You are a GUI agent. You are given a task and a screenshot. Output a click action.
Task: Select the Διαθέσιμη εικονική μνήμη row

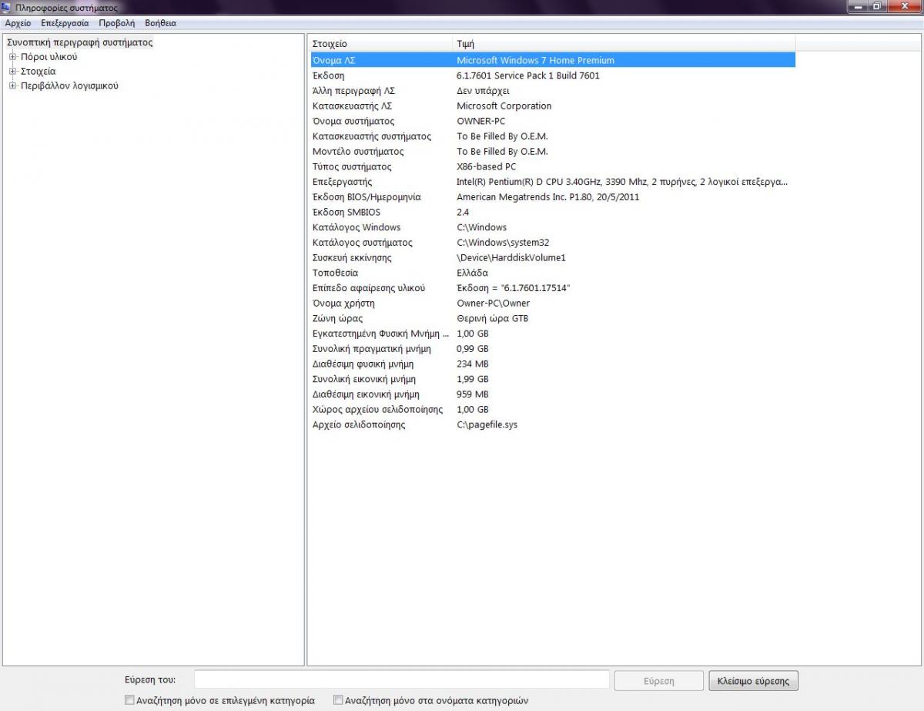point(552,394)
